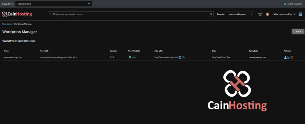Click Wordpress Manager breadcrumb text
This screenshot has width=305, height=124.
[x=23, y=24]
